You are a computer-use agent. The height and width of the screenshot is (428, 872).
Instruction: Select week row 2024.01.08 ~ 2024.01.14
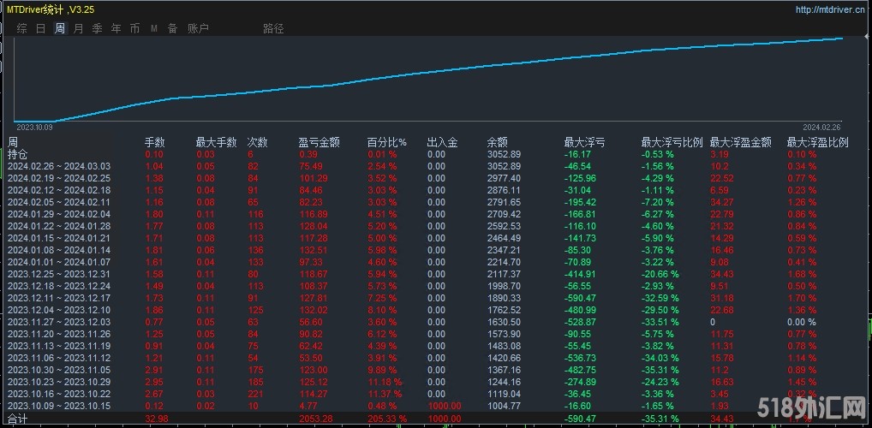[x=59, y=250]
